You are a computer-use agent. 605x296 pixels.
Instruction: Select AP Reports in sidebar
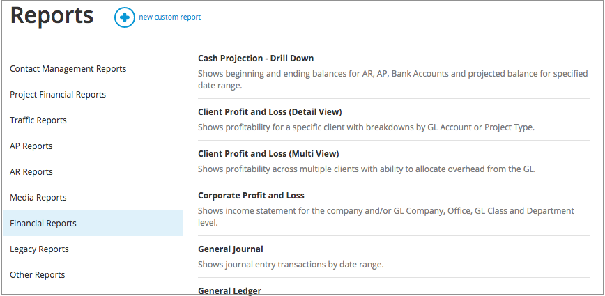(31, 146)
